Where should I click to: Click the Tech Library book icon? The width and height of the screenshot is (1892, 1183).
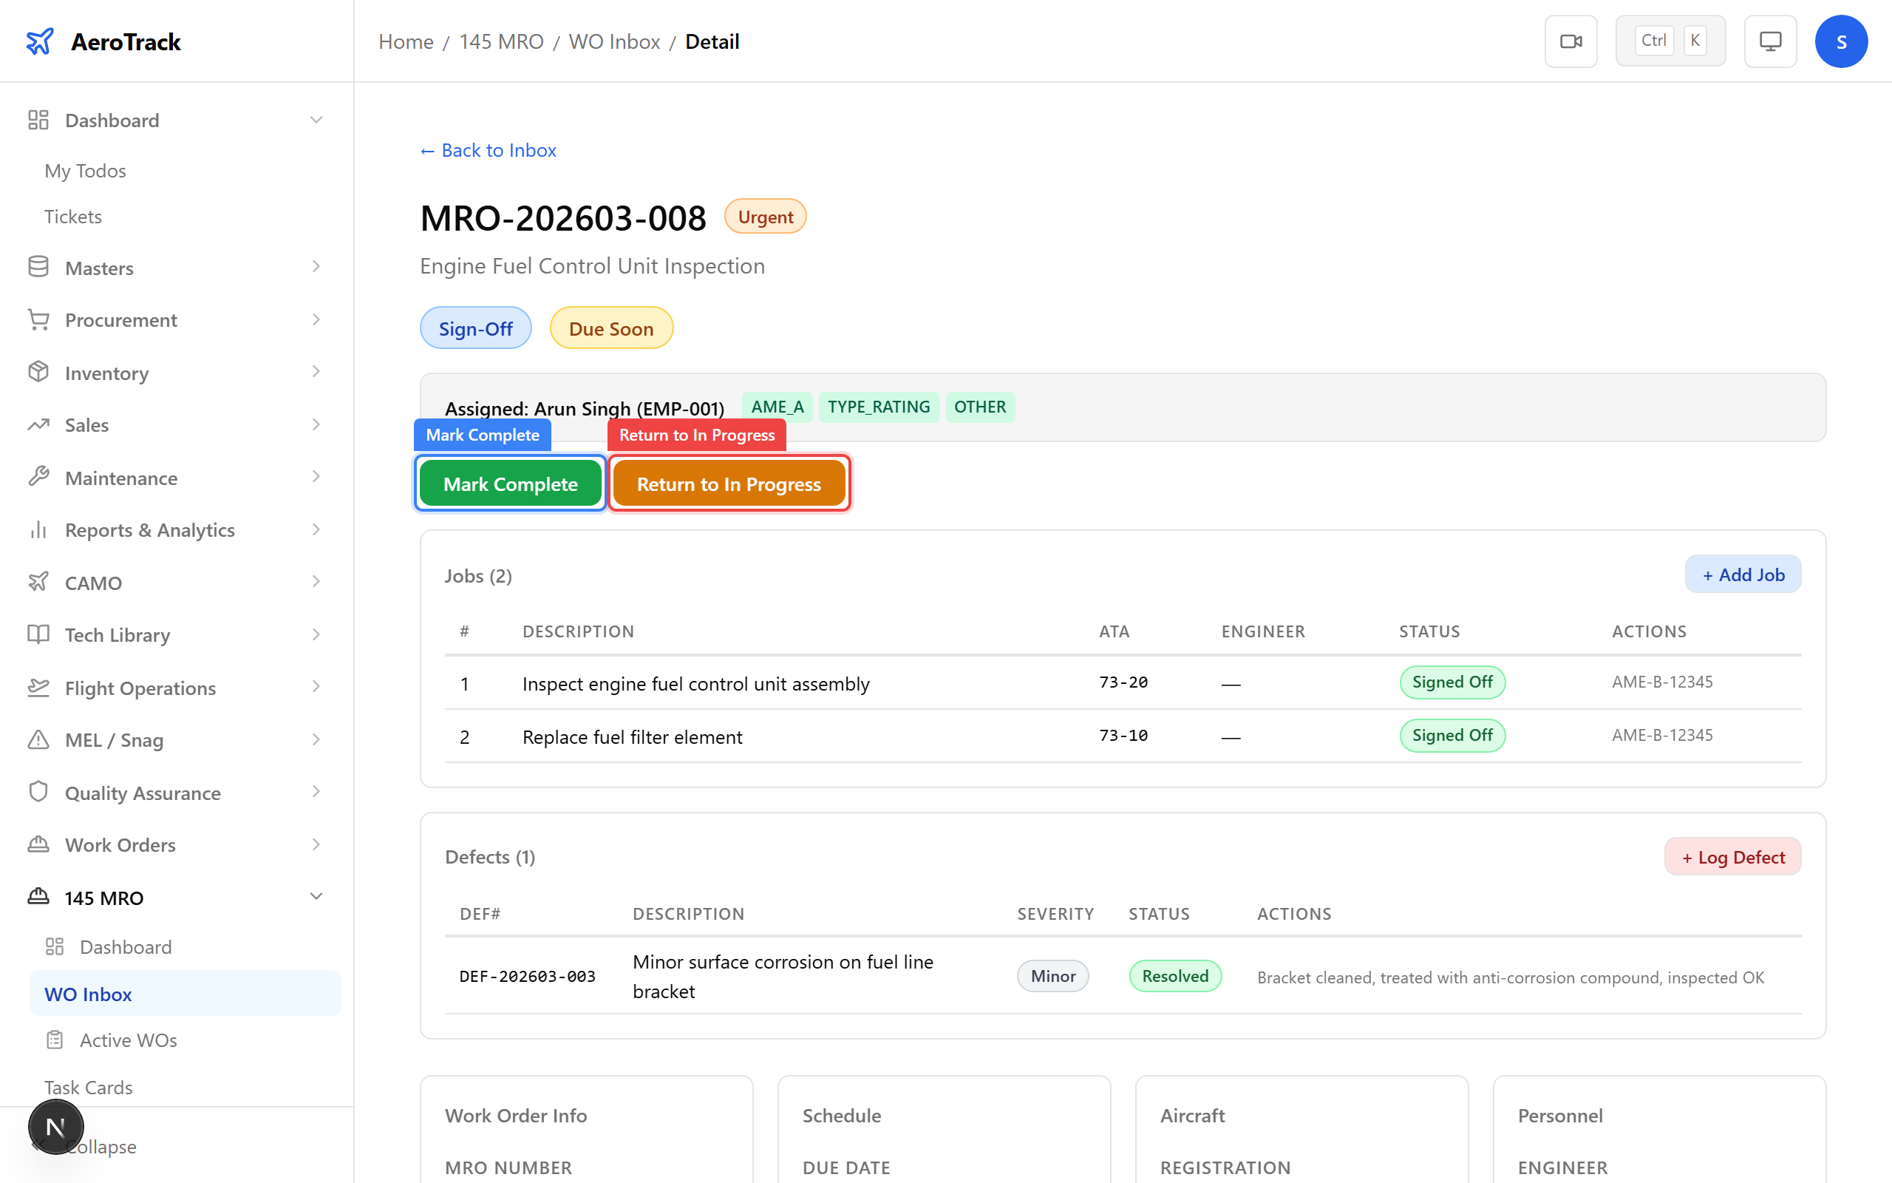[38, 634]
